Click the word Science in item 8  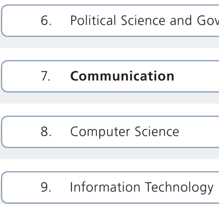tap(157, 132)
